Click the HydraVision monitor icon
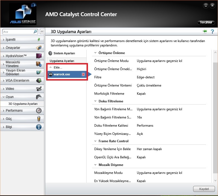218x196 pixels. point(39,56)
